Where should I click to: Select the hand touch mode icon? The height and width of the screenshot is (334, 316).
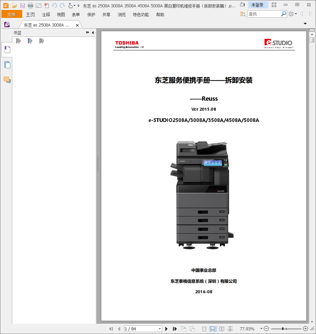pos(70,6)
